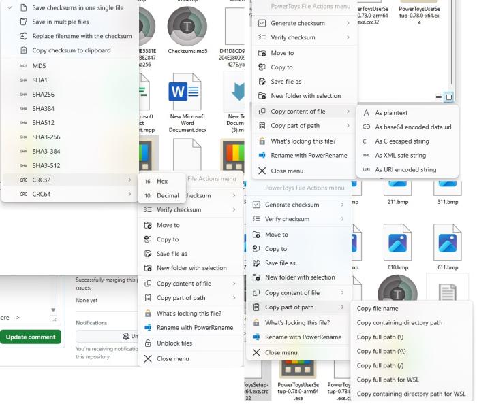Screen dimensions: 477x404
Task: Click Copy to icon in Unblock files menu
Action: 148,240
